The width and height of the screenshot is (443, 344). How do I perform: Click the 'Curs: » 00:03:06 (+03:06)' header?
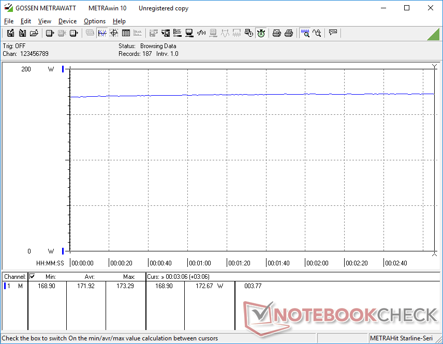pos(178,277)
